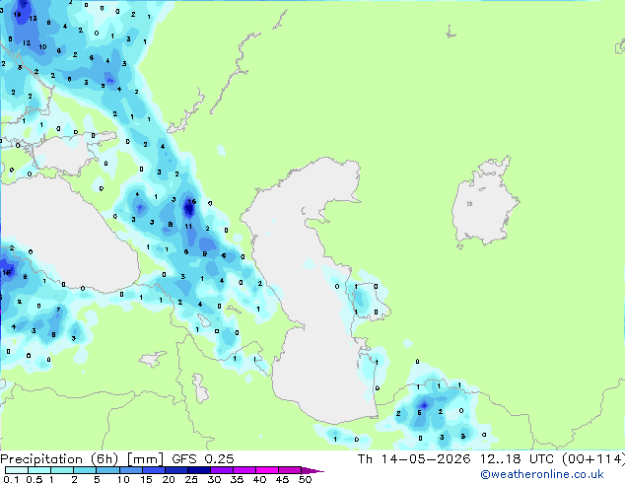The width and height of the screenshot is (625, 483).
Task: Click the 'Th 14-05-2026' date text
Action: click(414, 459)
